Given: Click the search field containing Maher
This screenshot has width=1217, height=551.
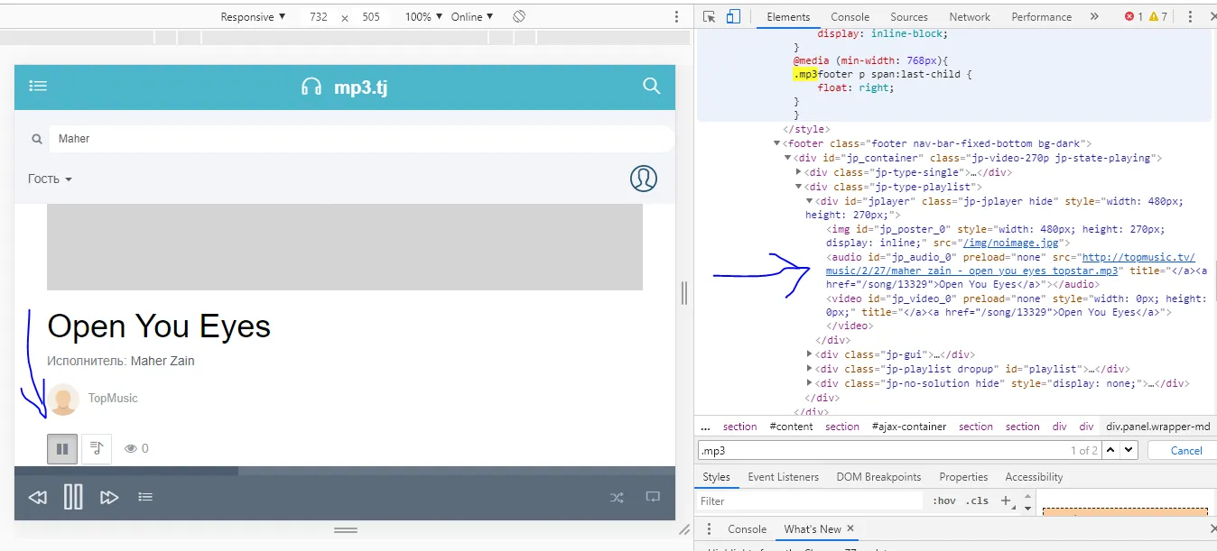Looking at the screenshot, I should tap(361, 139).
